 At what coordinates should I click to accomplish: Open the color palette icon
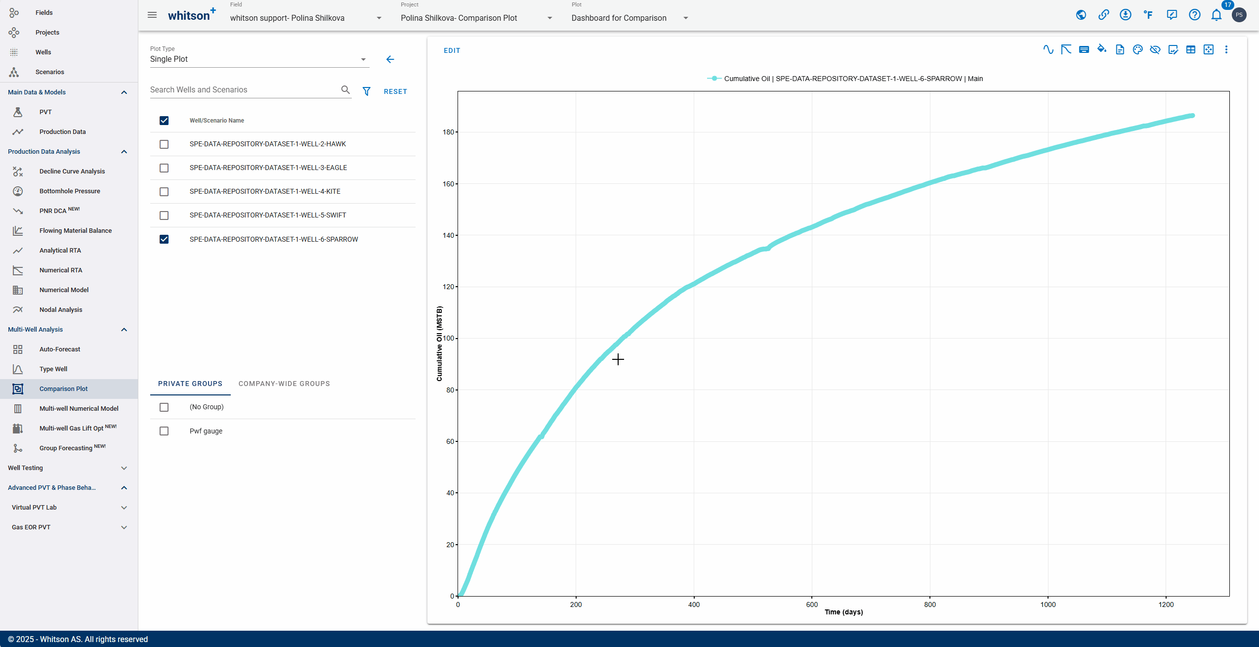coord(1137,49)
